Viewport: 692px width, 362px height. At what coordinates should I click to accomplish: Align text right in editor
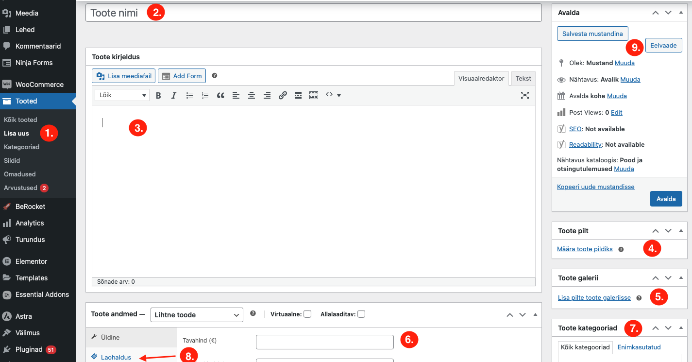pos(267,95)
